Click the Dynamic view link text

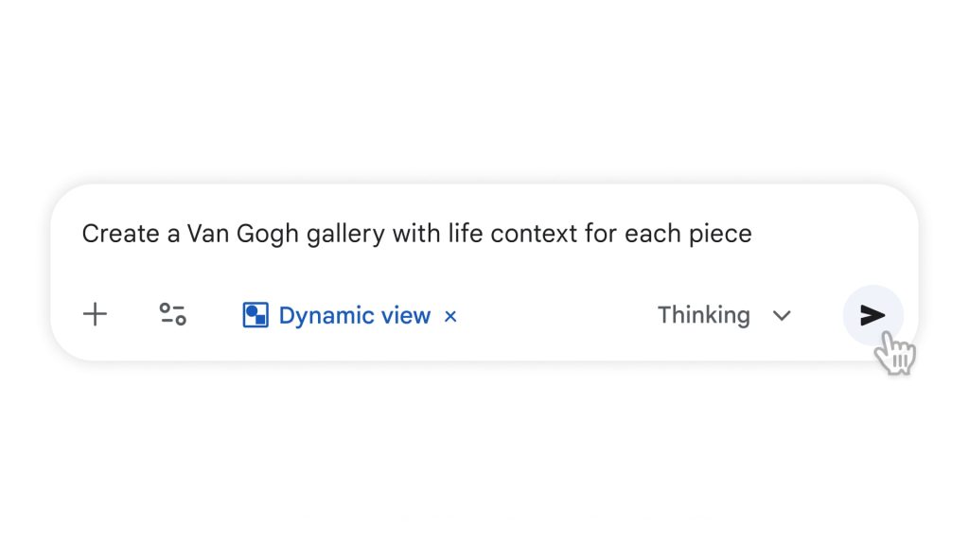354,315
